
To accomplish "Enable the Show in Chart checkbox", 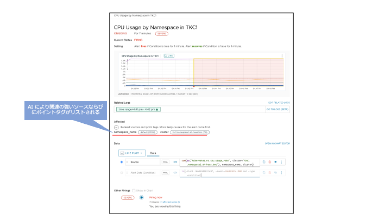I will coord(134,191).
